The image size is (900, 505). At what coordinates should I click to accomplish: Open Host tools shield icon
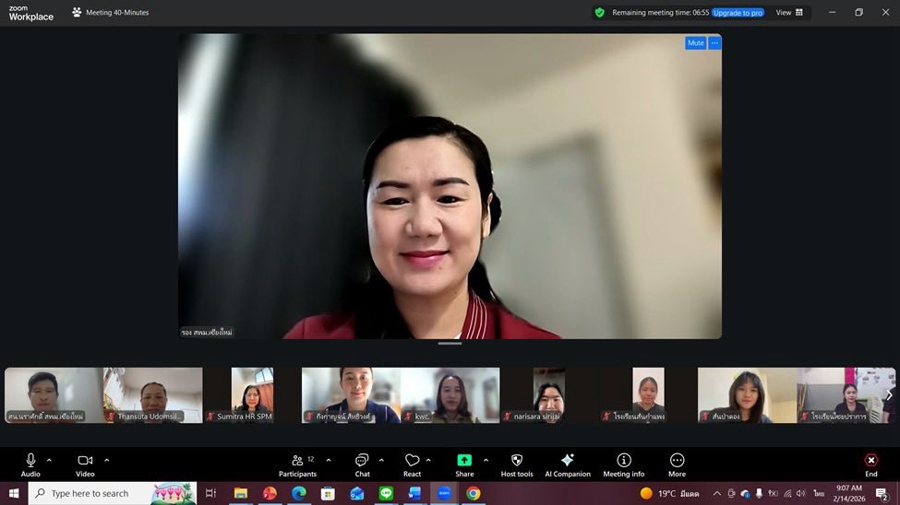coord(517,461)
